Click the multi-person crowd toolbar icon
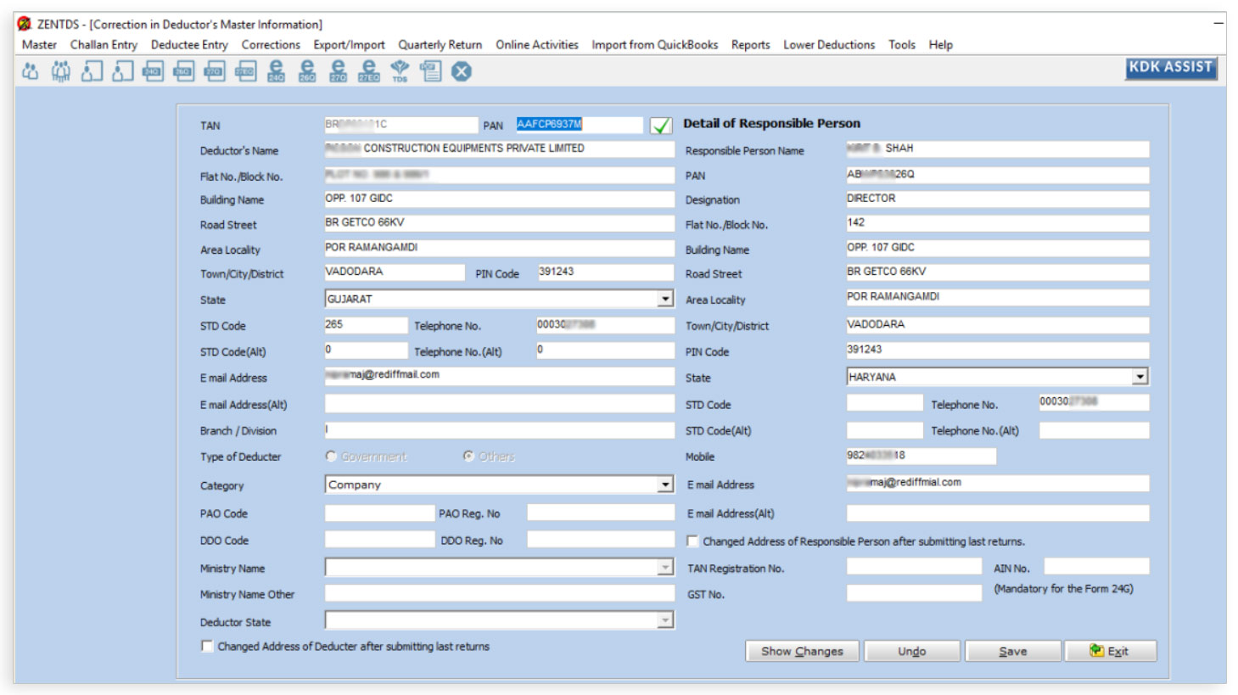 point(60,71)
